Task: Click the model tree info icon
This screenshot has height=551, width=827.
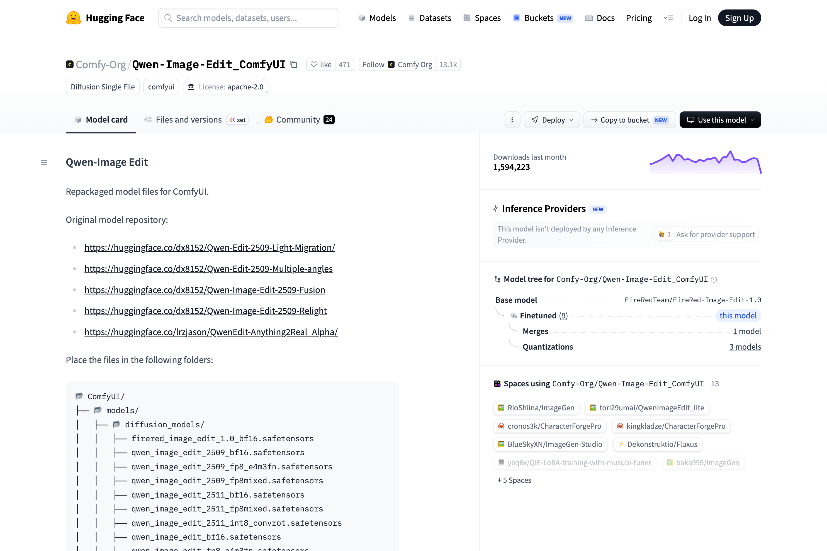Action: click(714, 279)
